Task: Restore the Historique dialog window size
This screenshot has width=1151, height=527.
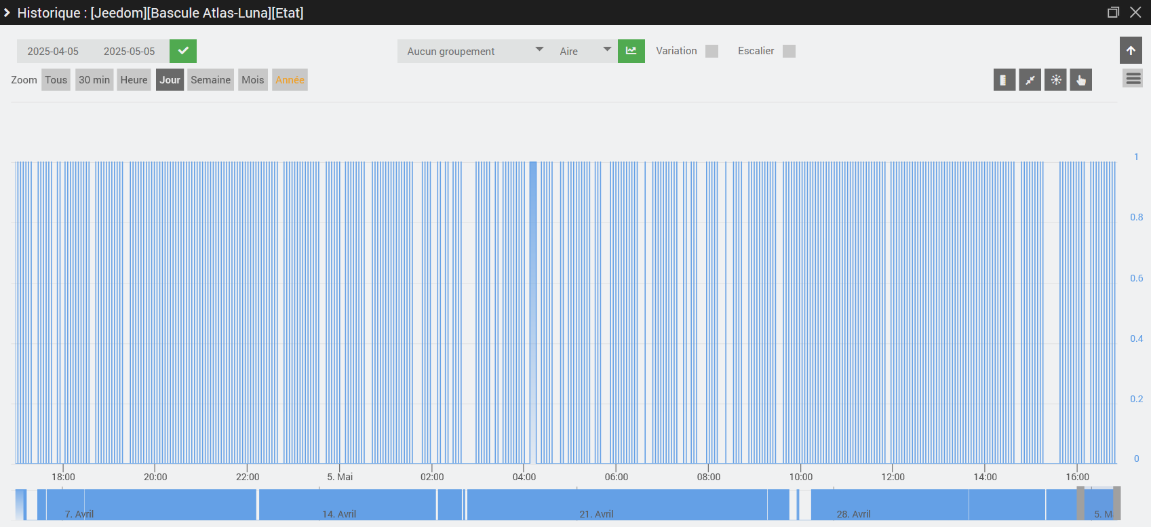Action: point(1113,12)
